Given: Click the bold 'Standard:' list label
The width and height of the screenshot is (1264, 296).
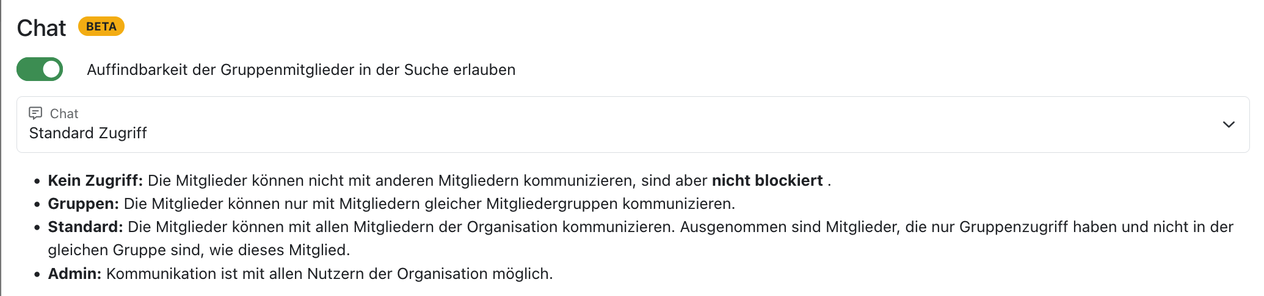Looking at the screenshot, I should [x=85, y=227].
